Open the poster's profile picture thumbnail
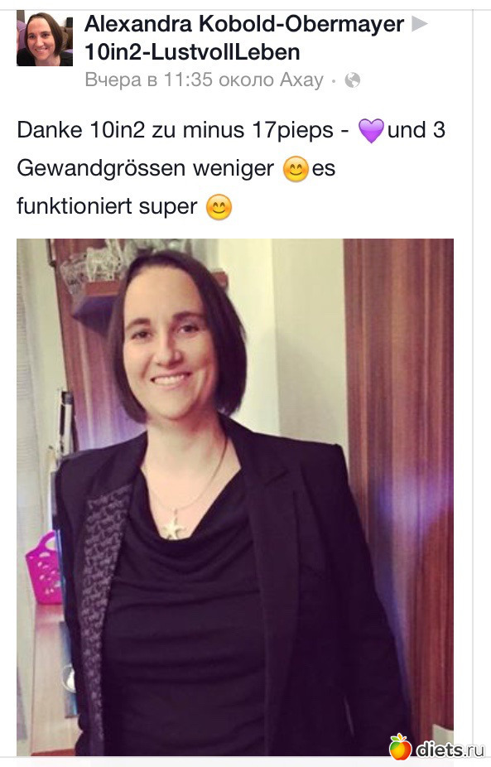 pos(45,39)
